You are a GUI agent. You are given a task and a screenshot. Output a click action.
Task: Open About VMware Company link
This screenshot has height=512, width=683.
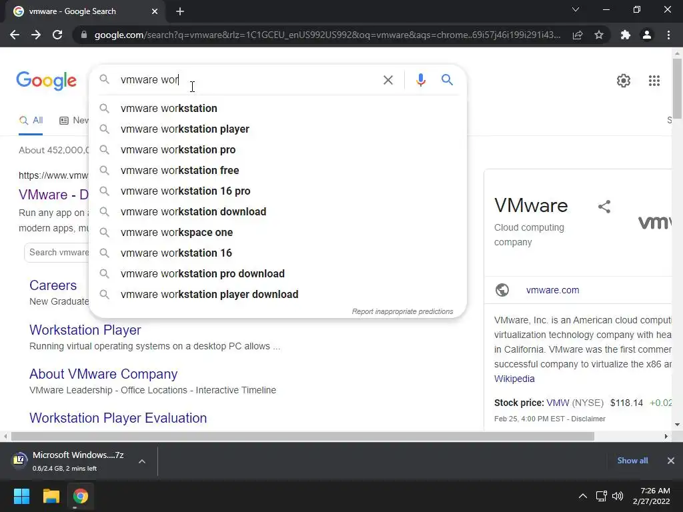click(103, 374)
